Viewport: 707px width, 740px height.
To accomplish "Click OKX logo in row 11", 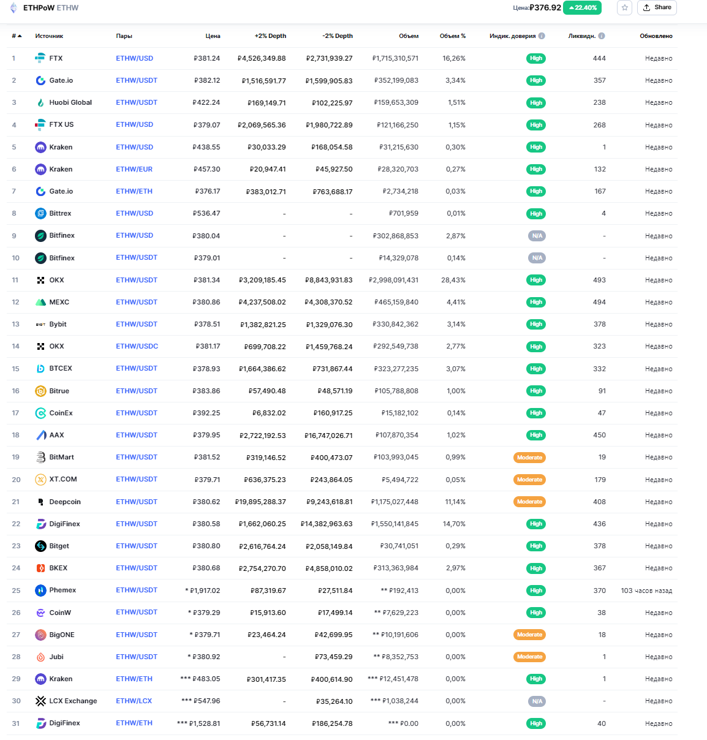I will coord(40,280).
